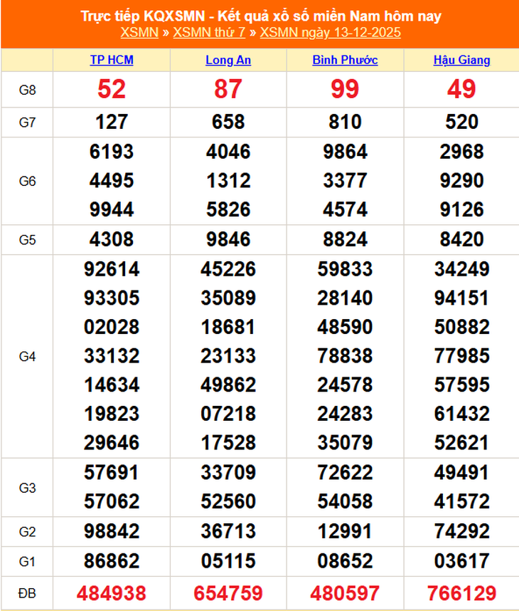The height and width of the screenshot is (611, 519).
Task: Select Long An G1 number 05115
Action: [x=228, y=561]
